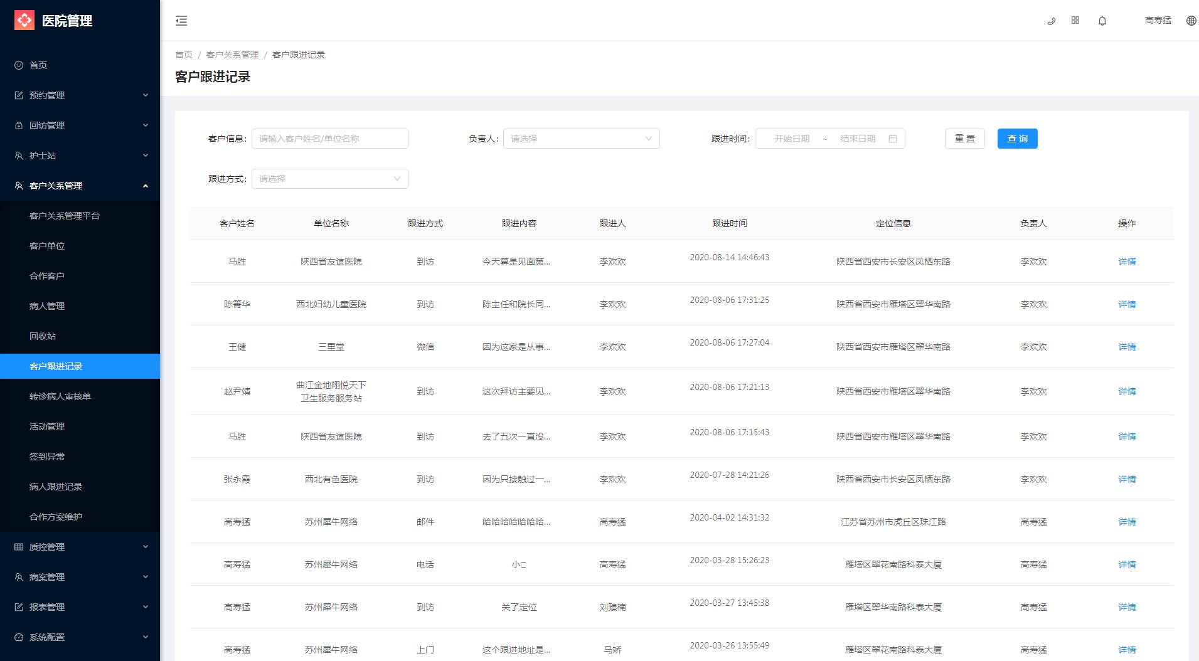Open 活动管理 submenu item
The image size is (1199, 661).
[80, 426]
